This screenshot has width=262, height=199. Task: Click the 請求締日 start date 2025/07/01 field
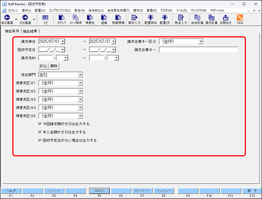[x=49, y=42]
